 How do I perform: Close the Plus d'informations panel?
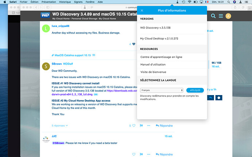click(142, 11)
